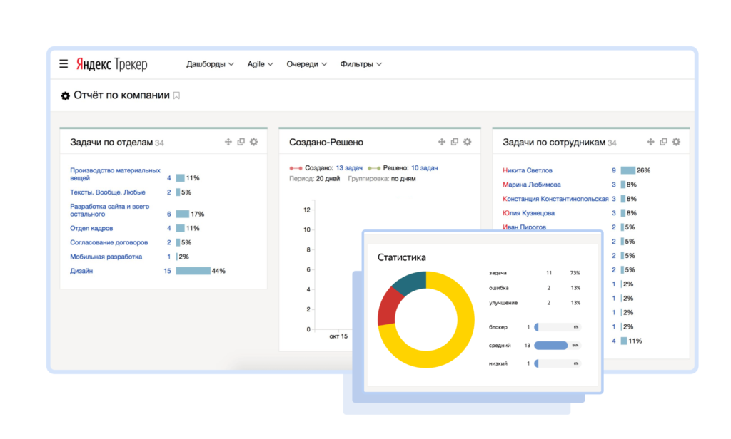Open the hamburger menu next to Яндекс Трекер

click(64, 64)
